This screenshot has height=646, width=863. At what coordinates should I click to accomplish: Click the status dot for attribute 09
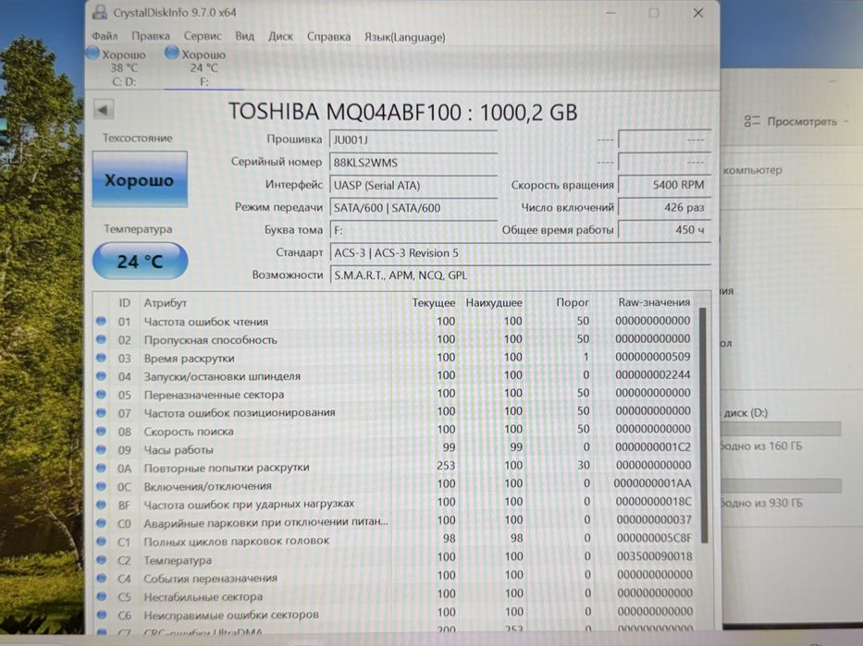tap(101, 449)
